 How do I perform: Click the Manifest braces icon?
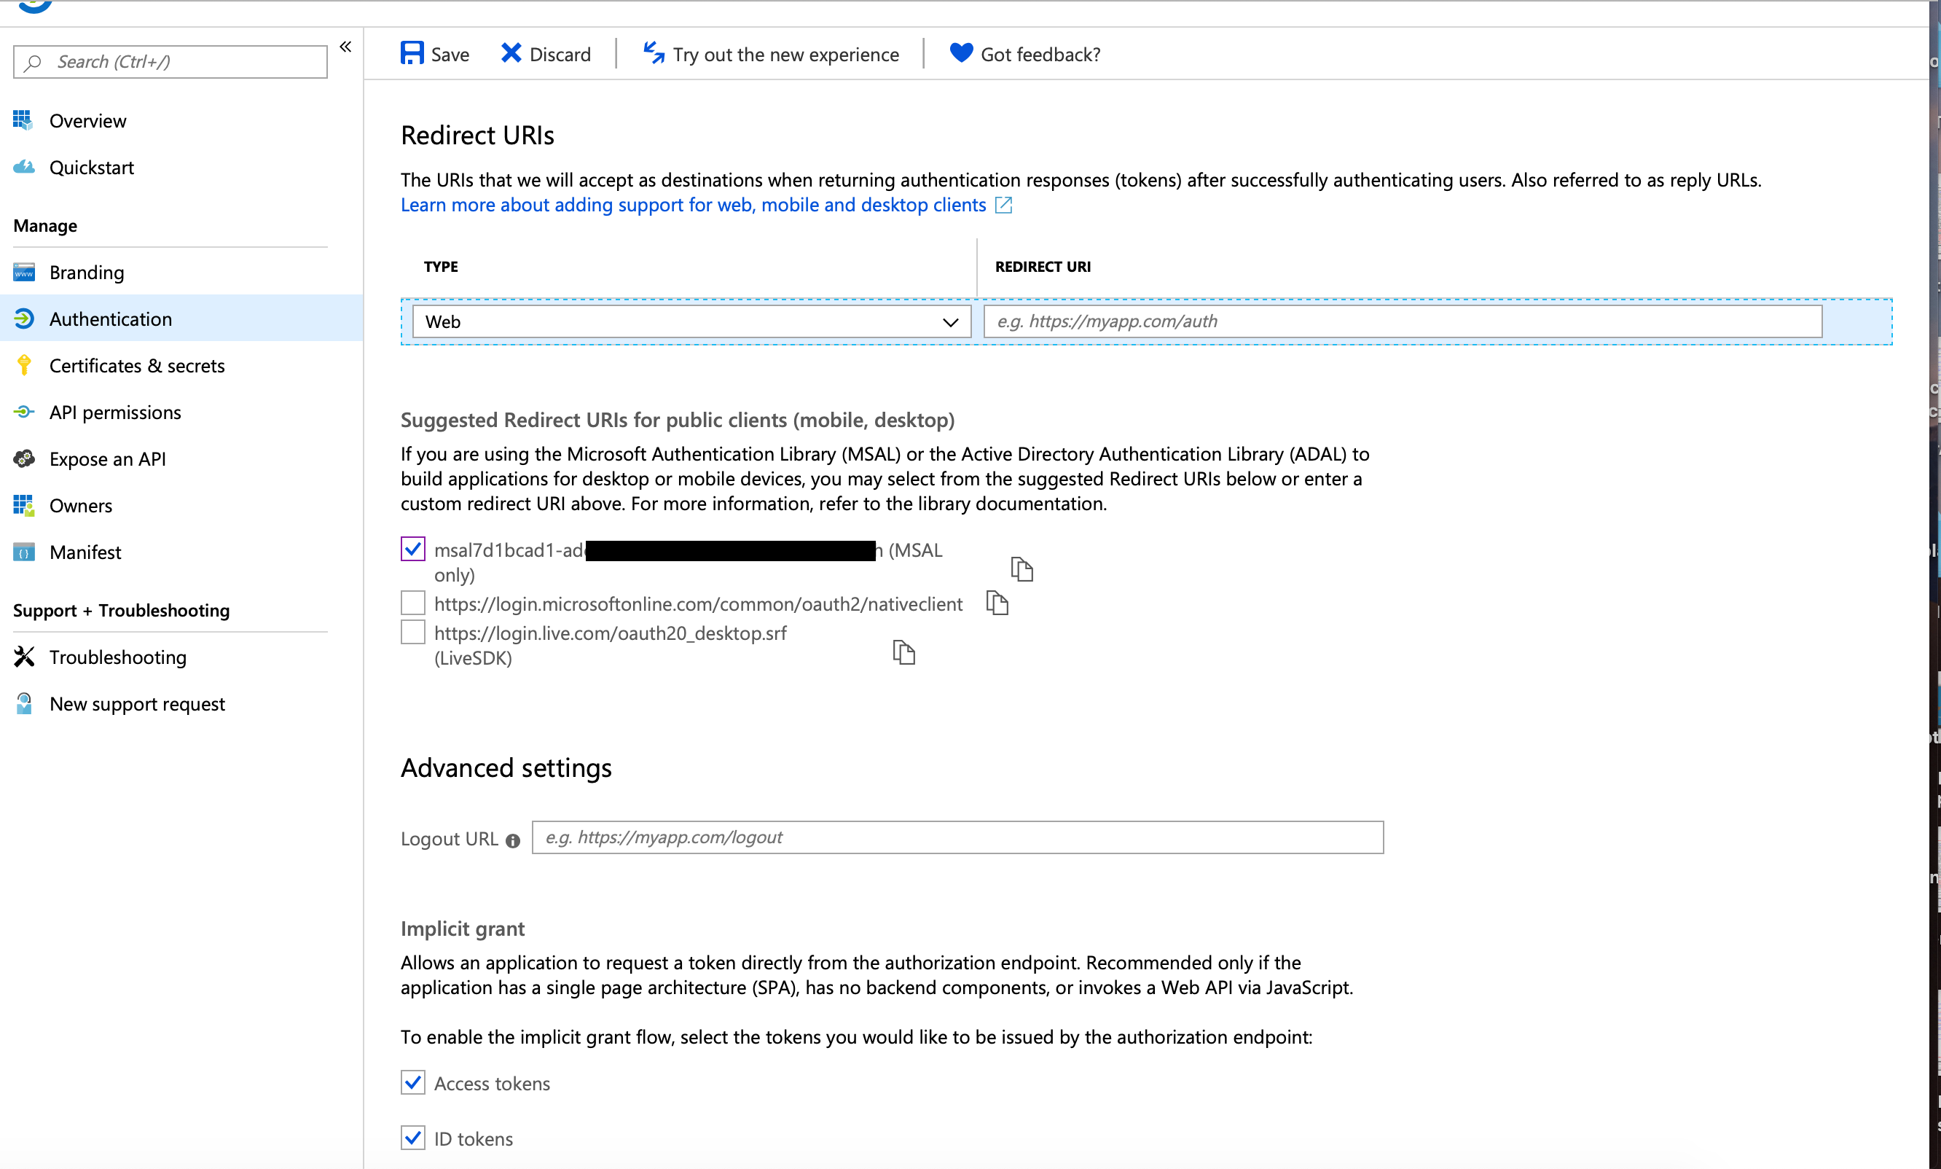25,552
